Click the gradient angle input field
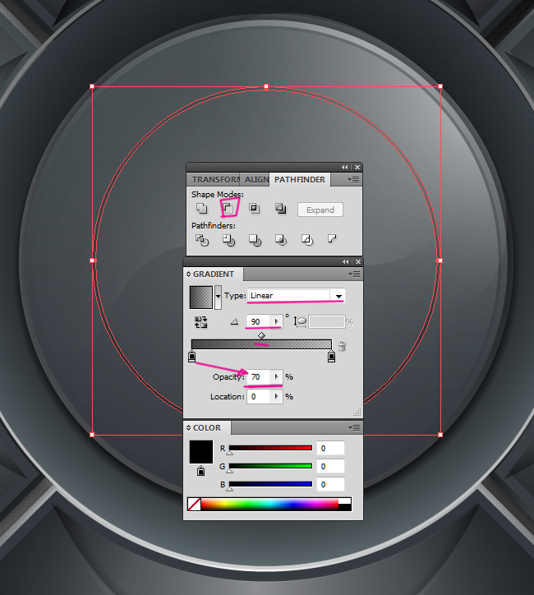 click(x=259, y=322)
